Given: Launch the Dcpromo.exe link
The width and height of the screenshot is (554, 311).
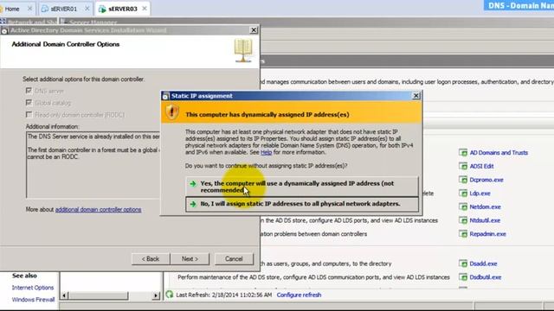Looking at the screenshot, I should (486, 180).
